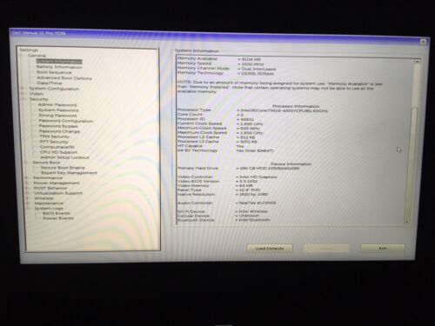The width and height of the screenshot is (435, 326).
Task: Open Admin Setup Lockout setting
Action: [65, 157]
